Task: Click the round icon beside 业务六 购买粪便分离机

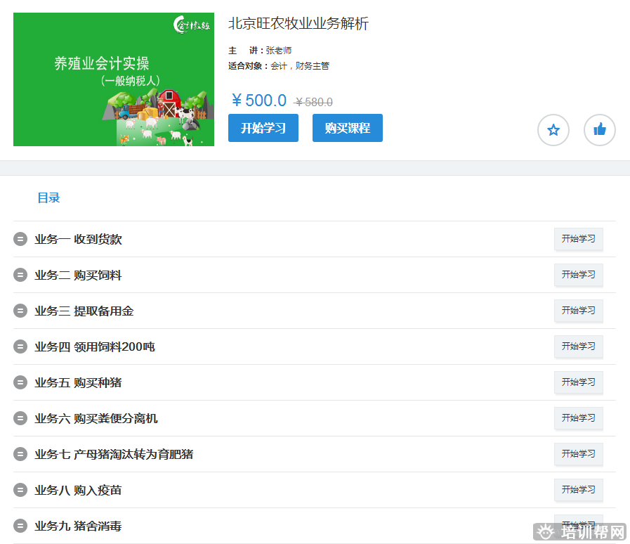Action: (20, 419)
